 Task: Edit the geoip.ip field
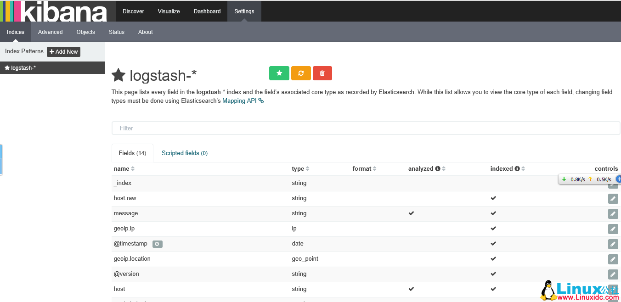[613, 229]
